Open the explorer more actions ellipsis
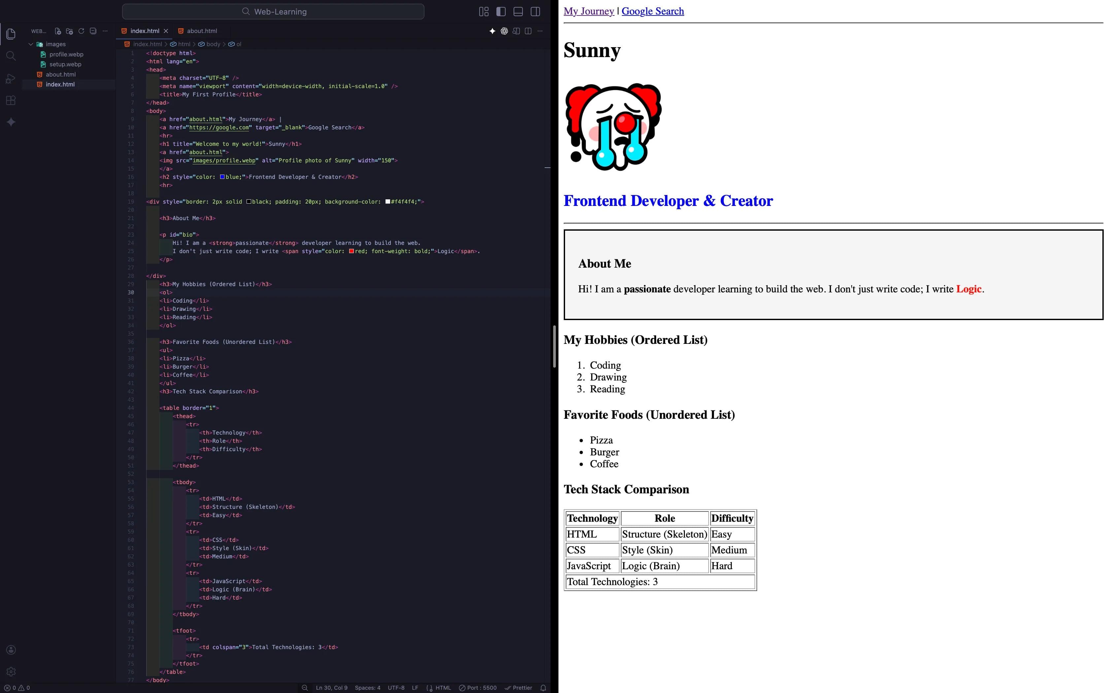This screenshot has height=693, width=1109. 105,31
